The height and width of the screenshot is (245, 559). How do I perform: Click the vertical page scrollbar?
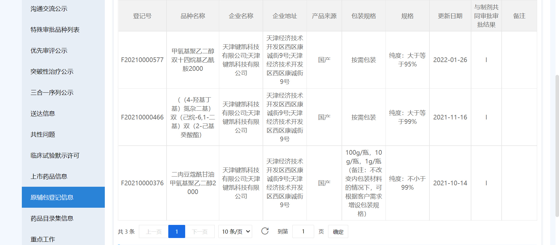pos(557,146)
